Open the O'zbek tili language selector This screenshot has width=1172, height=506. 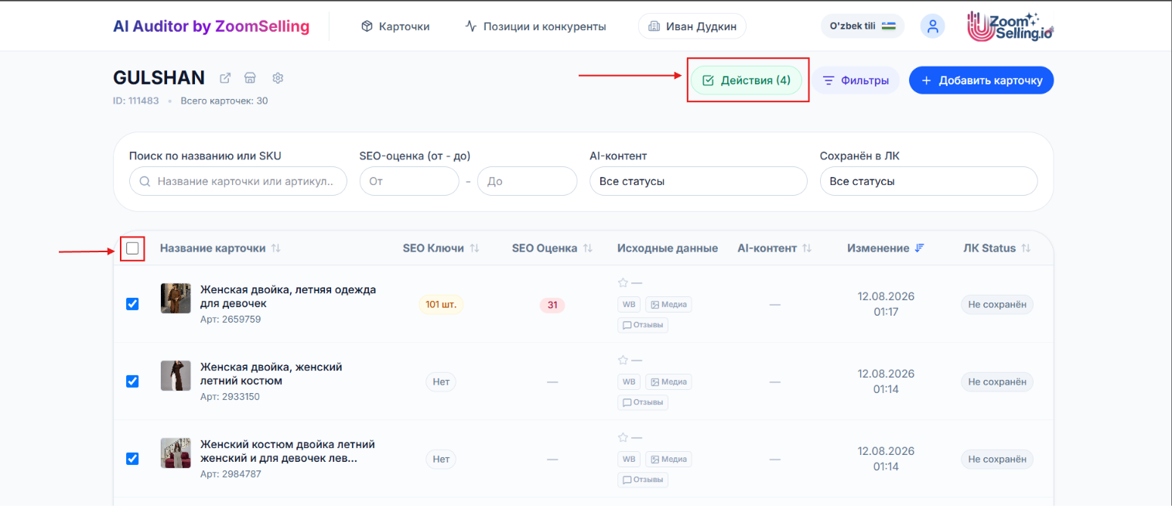(863, 26)
